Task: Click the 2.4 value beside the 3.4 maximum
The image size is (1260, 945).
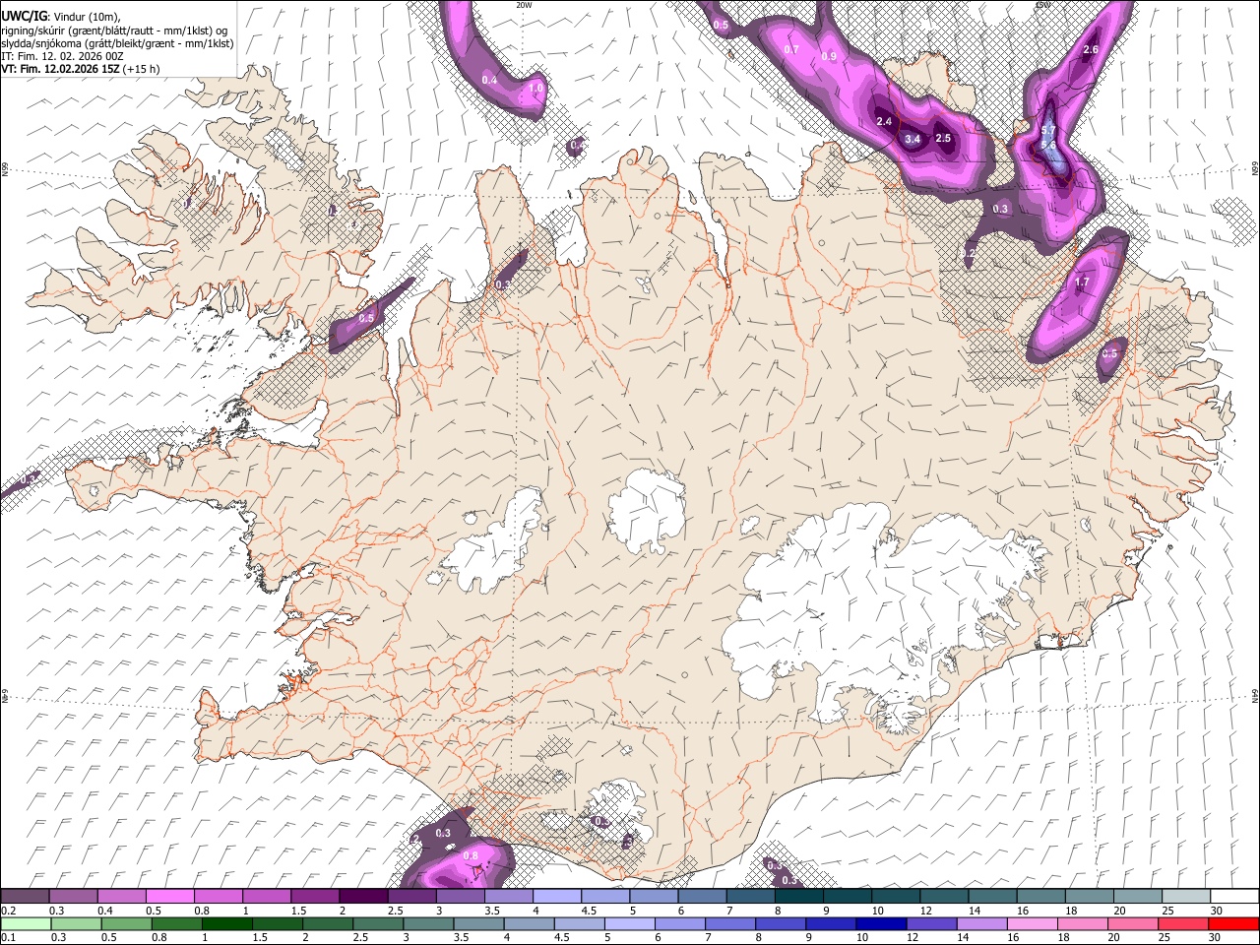Action: pyautogui.click(x=884, y=122)
